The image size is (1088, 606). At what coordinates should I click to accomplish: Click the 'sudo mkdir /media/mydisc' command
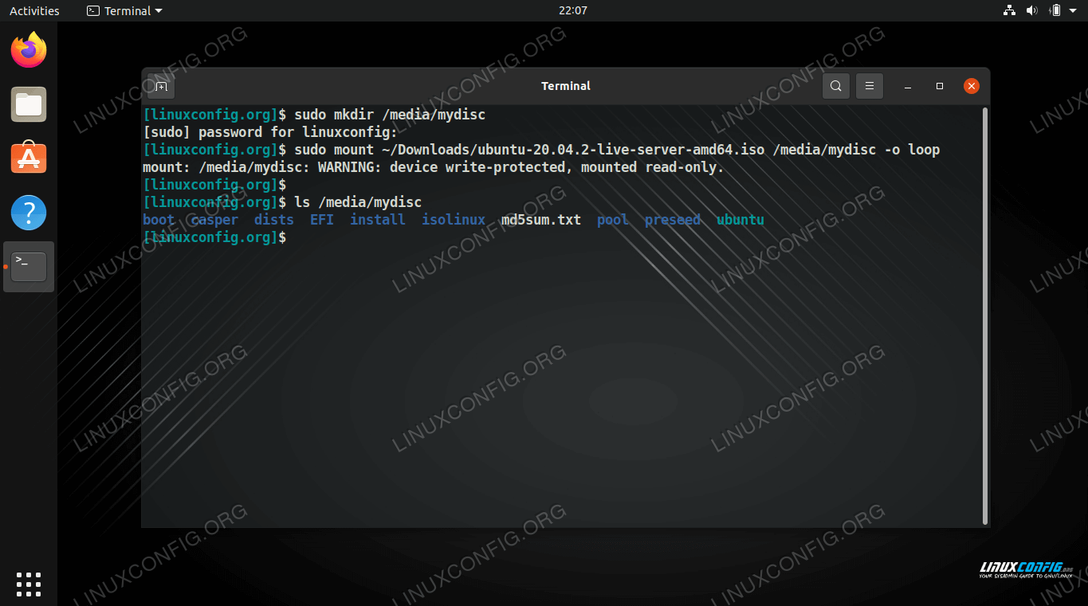coord(390,115)
